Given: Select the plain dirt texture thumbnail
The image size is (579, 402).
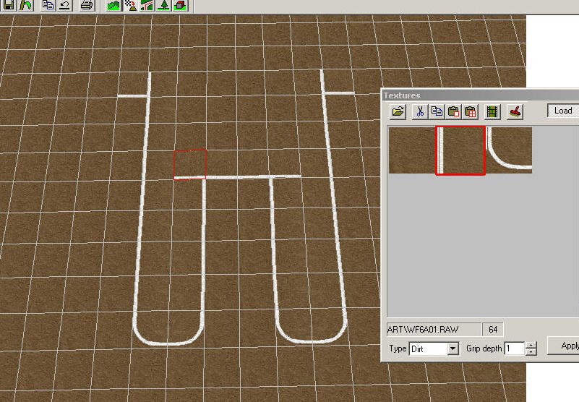Looking at the screenshot, I should pos(411,150).
